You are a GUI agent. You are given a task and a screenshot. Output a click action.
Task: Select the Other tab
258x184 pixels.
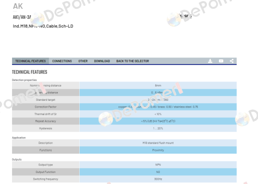tap(83, 61)
